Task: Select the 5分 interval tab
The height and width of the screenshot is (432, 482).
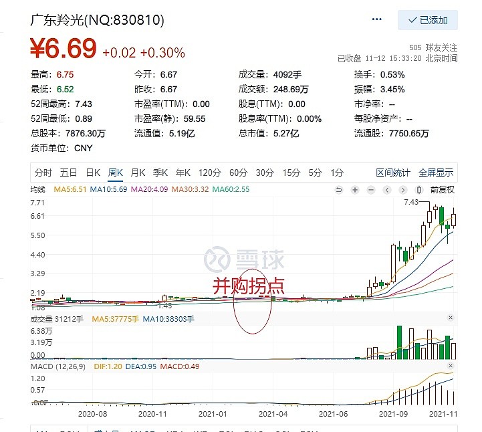Action: point(315,173)
